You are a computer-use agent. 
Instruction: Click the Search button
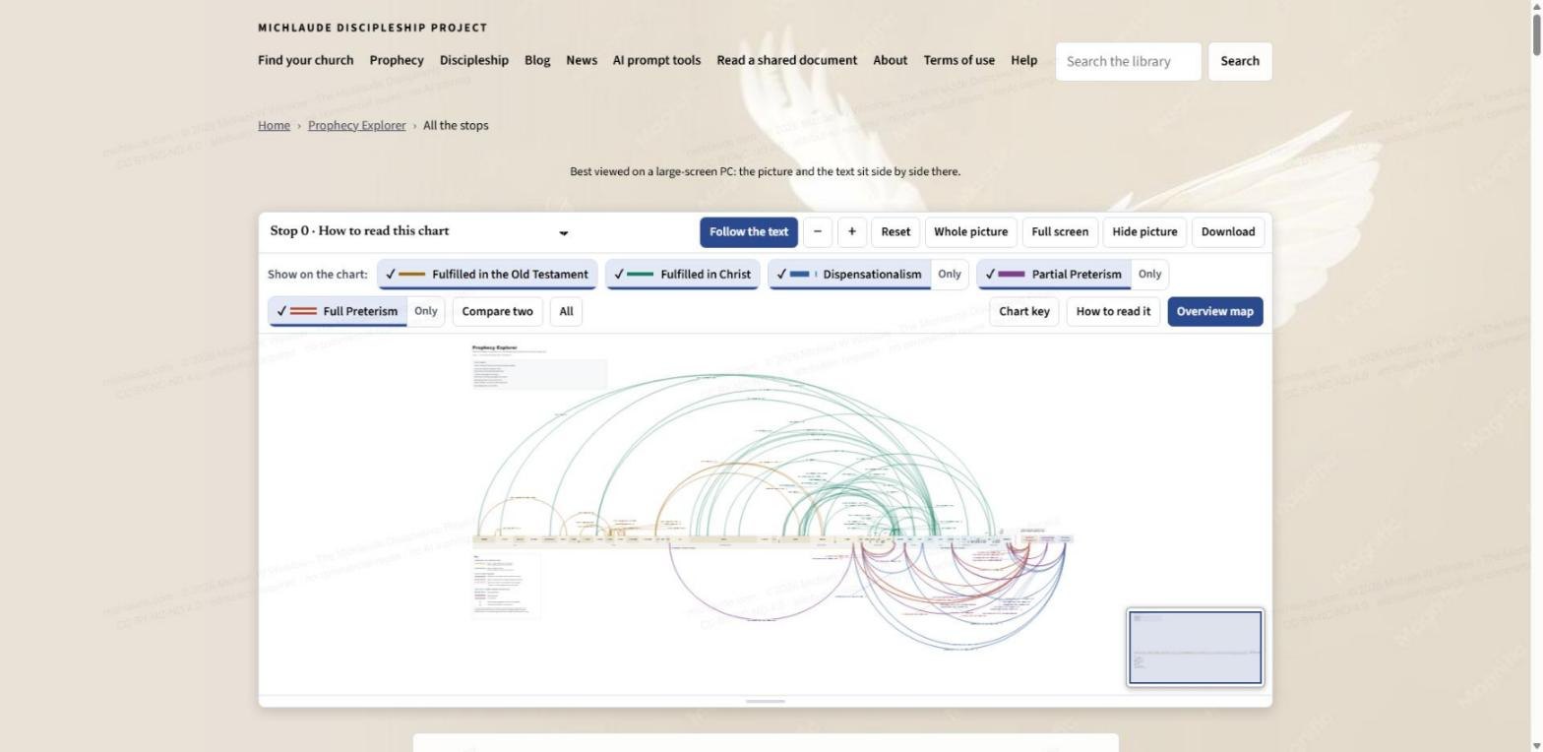[x=1240, y=61]
